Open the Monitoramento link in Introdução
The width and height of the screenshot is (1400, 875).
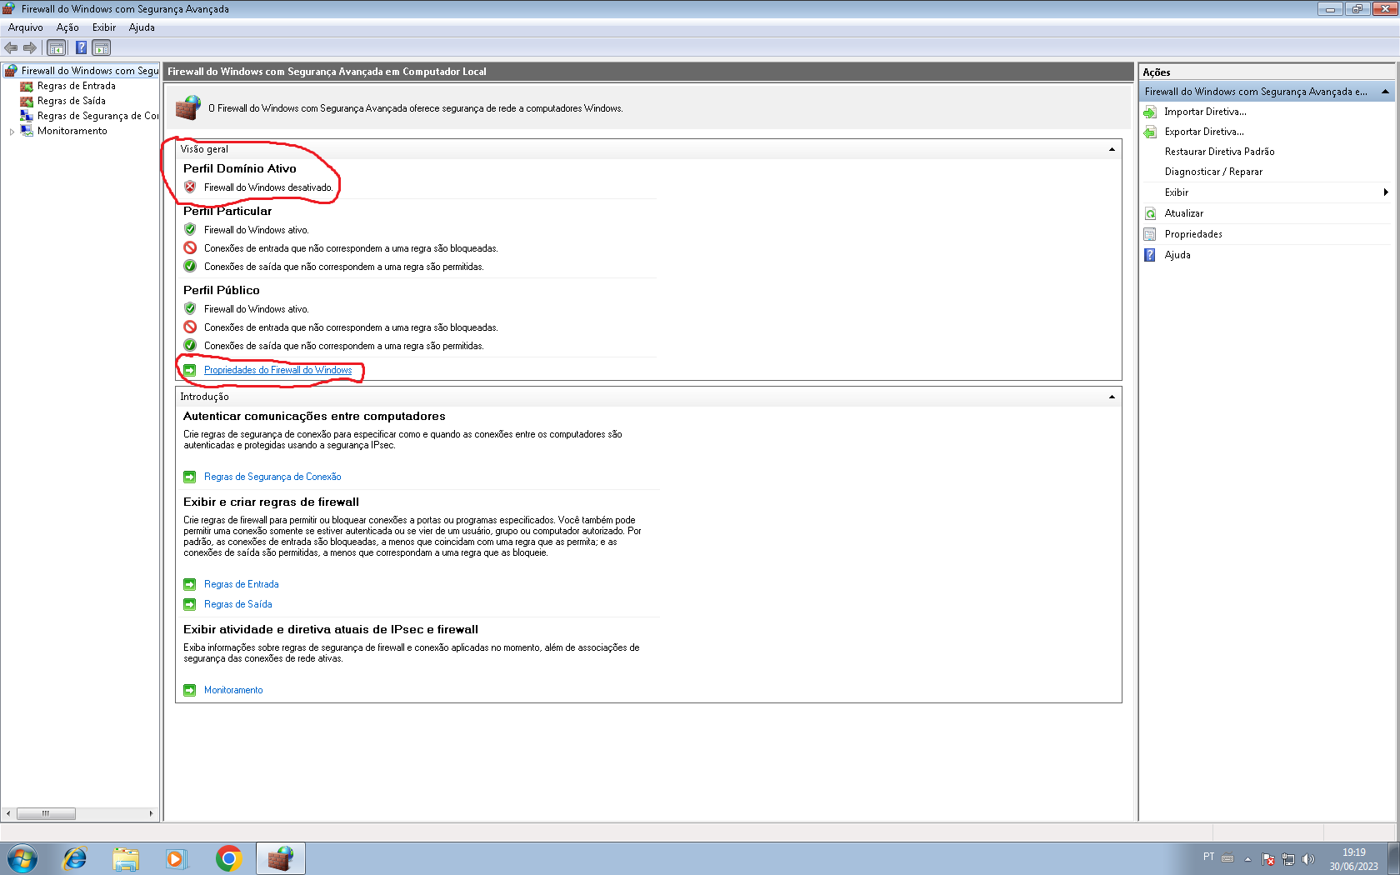point(233,690)
